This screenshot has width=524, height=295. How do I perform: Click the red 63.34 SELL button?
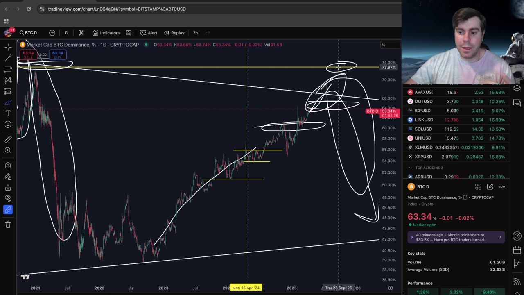coord(28,55)
